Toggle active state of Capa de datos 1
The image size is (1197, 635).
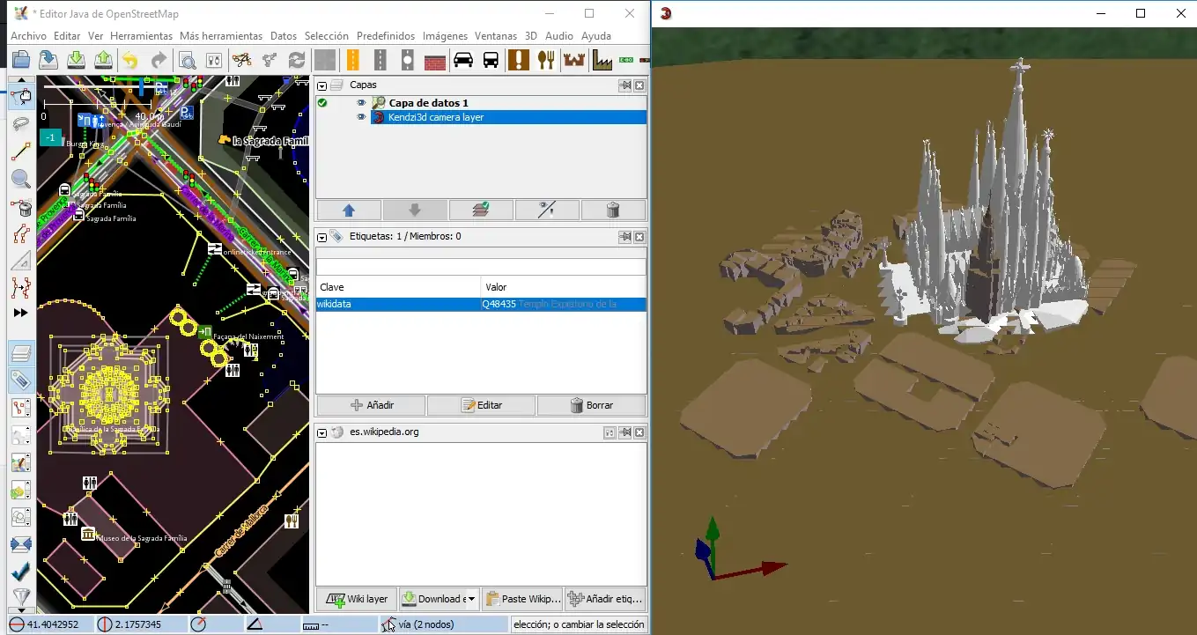(322, 103)
